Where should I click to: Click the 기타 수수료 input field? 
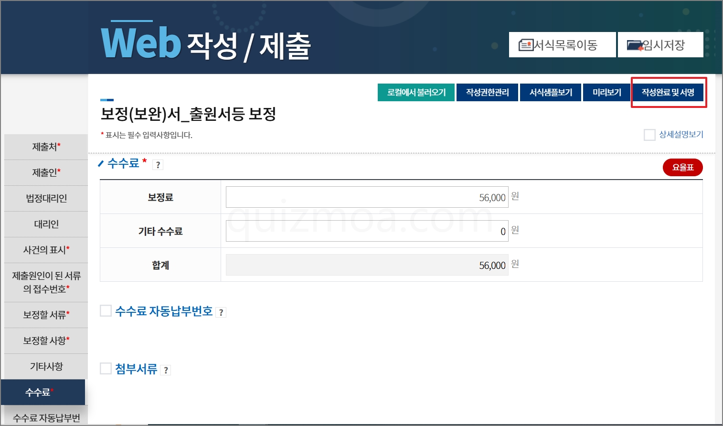pyautogui.click(x=367, y=231)
